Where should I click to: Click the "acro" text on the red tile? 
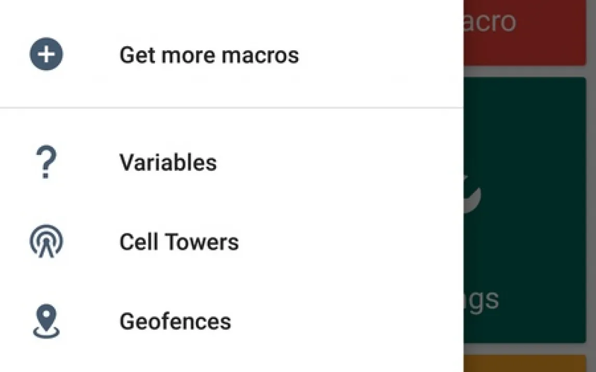point(489,22)
